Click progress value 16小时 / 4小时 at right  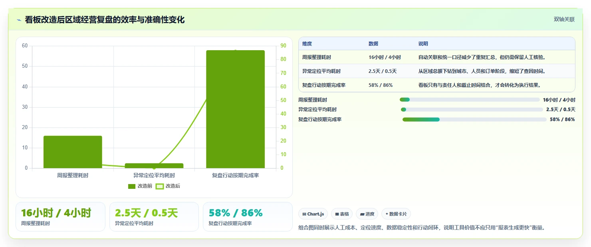tap(559, 100)
